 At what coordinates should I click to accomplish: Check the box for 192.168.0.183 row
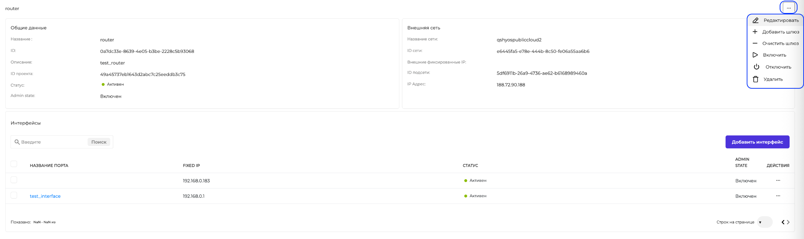click(x=14, y=180)
